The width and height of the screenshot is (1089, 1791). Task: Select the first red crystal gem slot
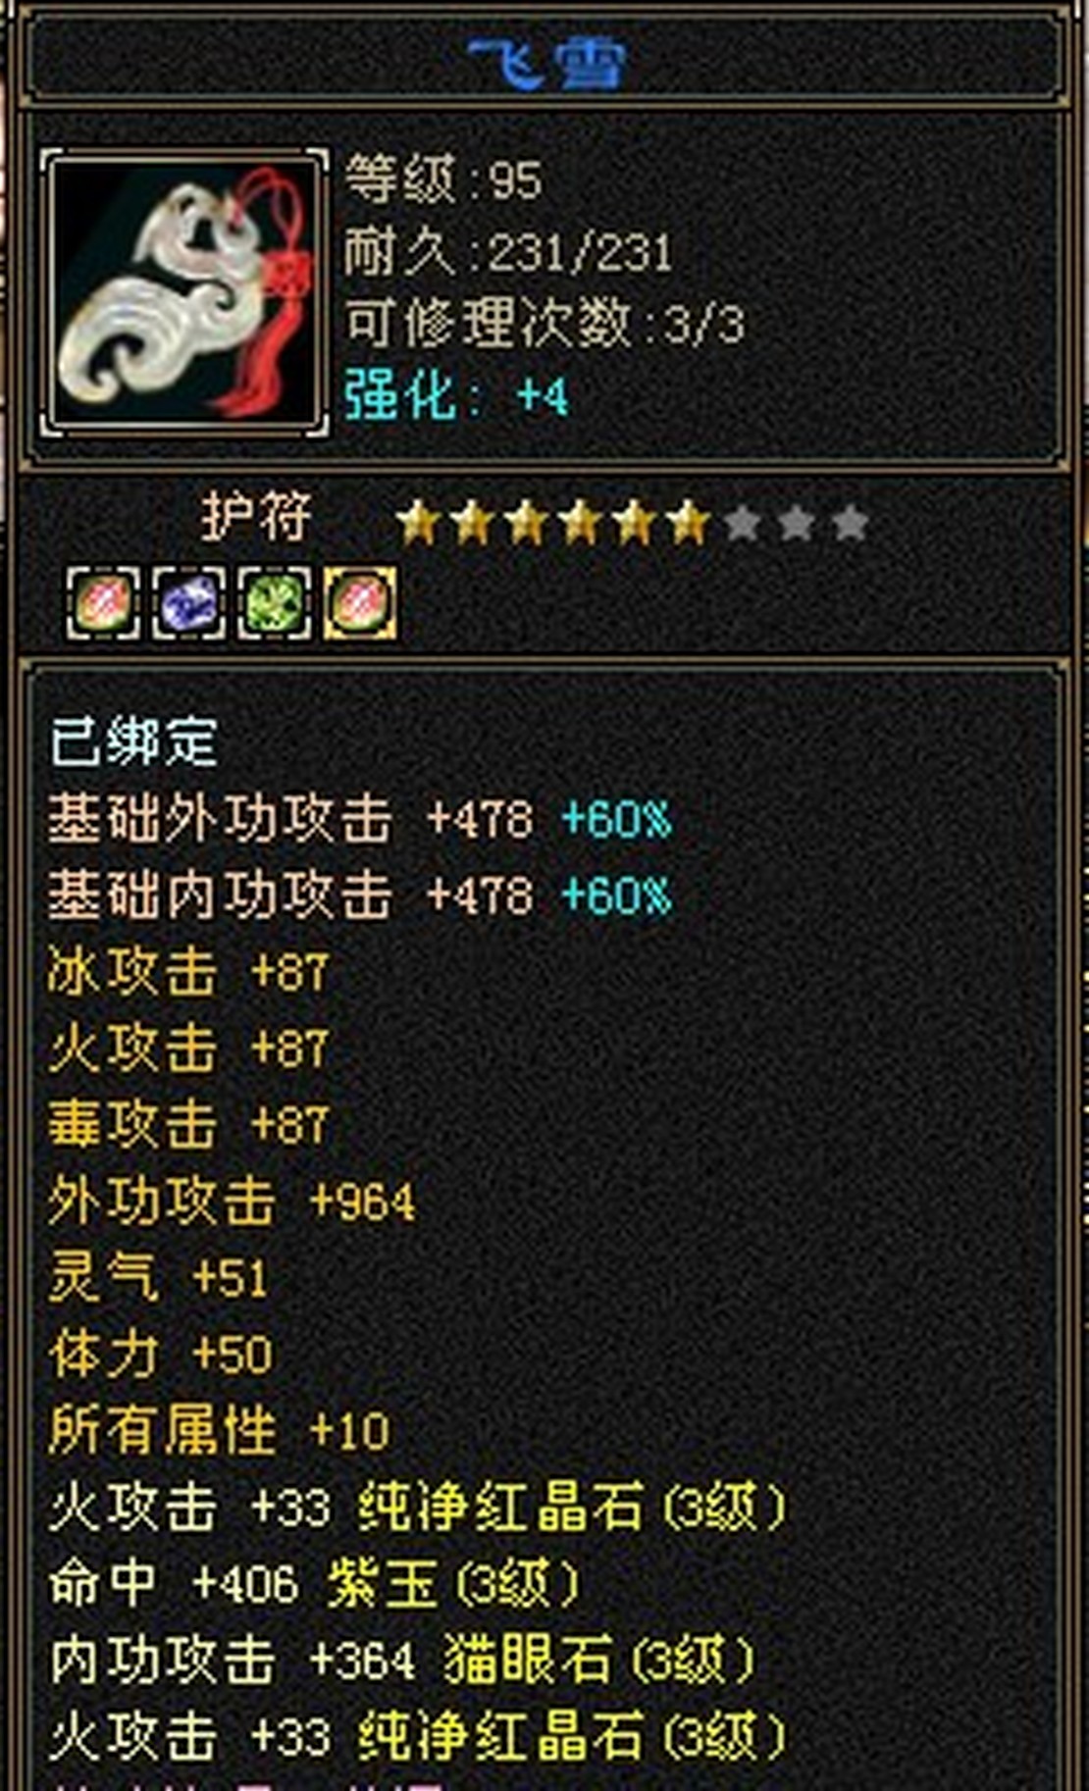coord(103,603)
